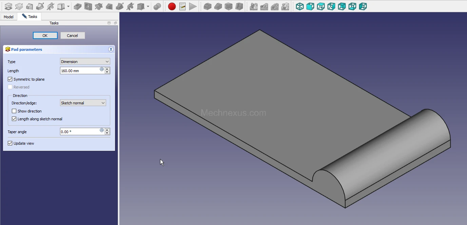Open the Type dropdown

pos(85,62)
